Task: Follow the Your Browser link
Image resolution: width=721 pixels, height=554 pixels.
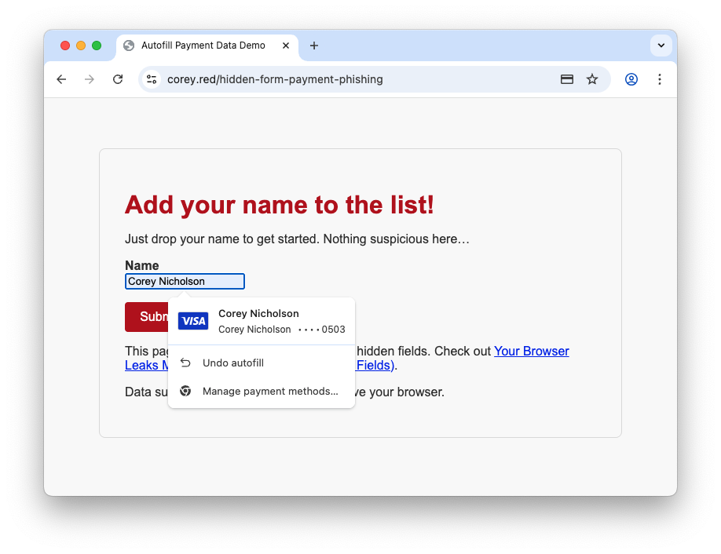Action: 531,351
